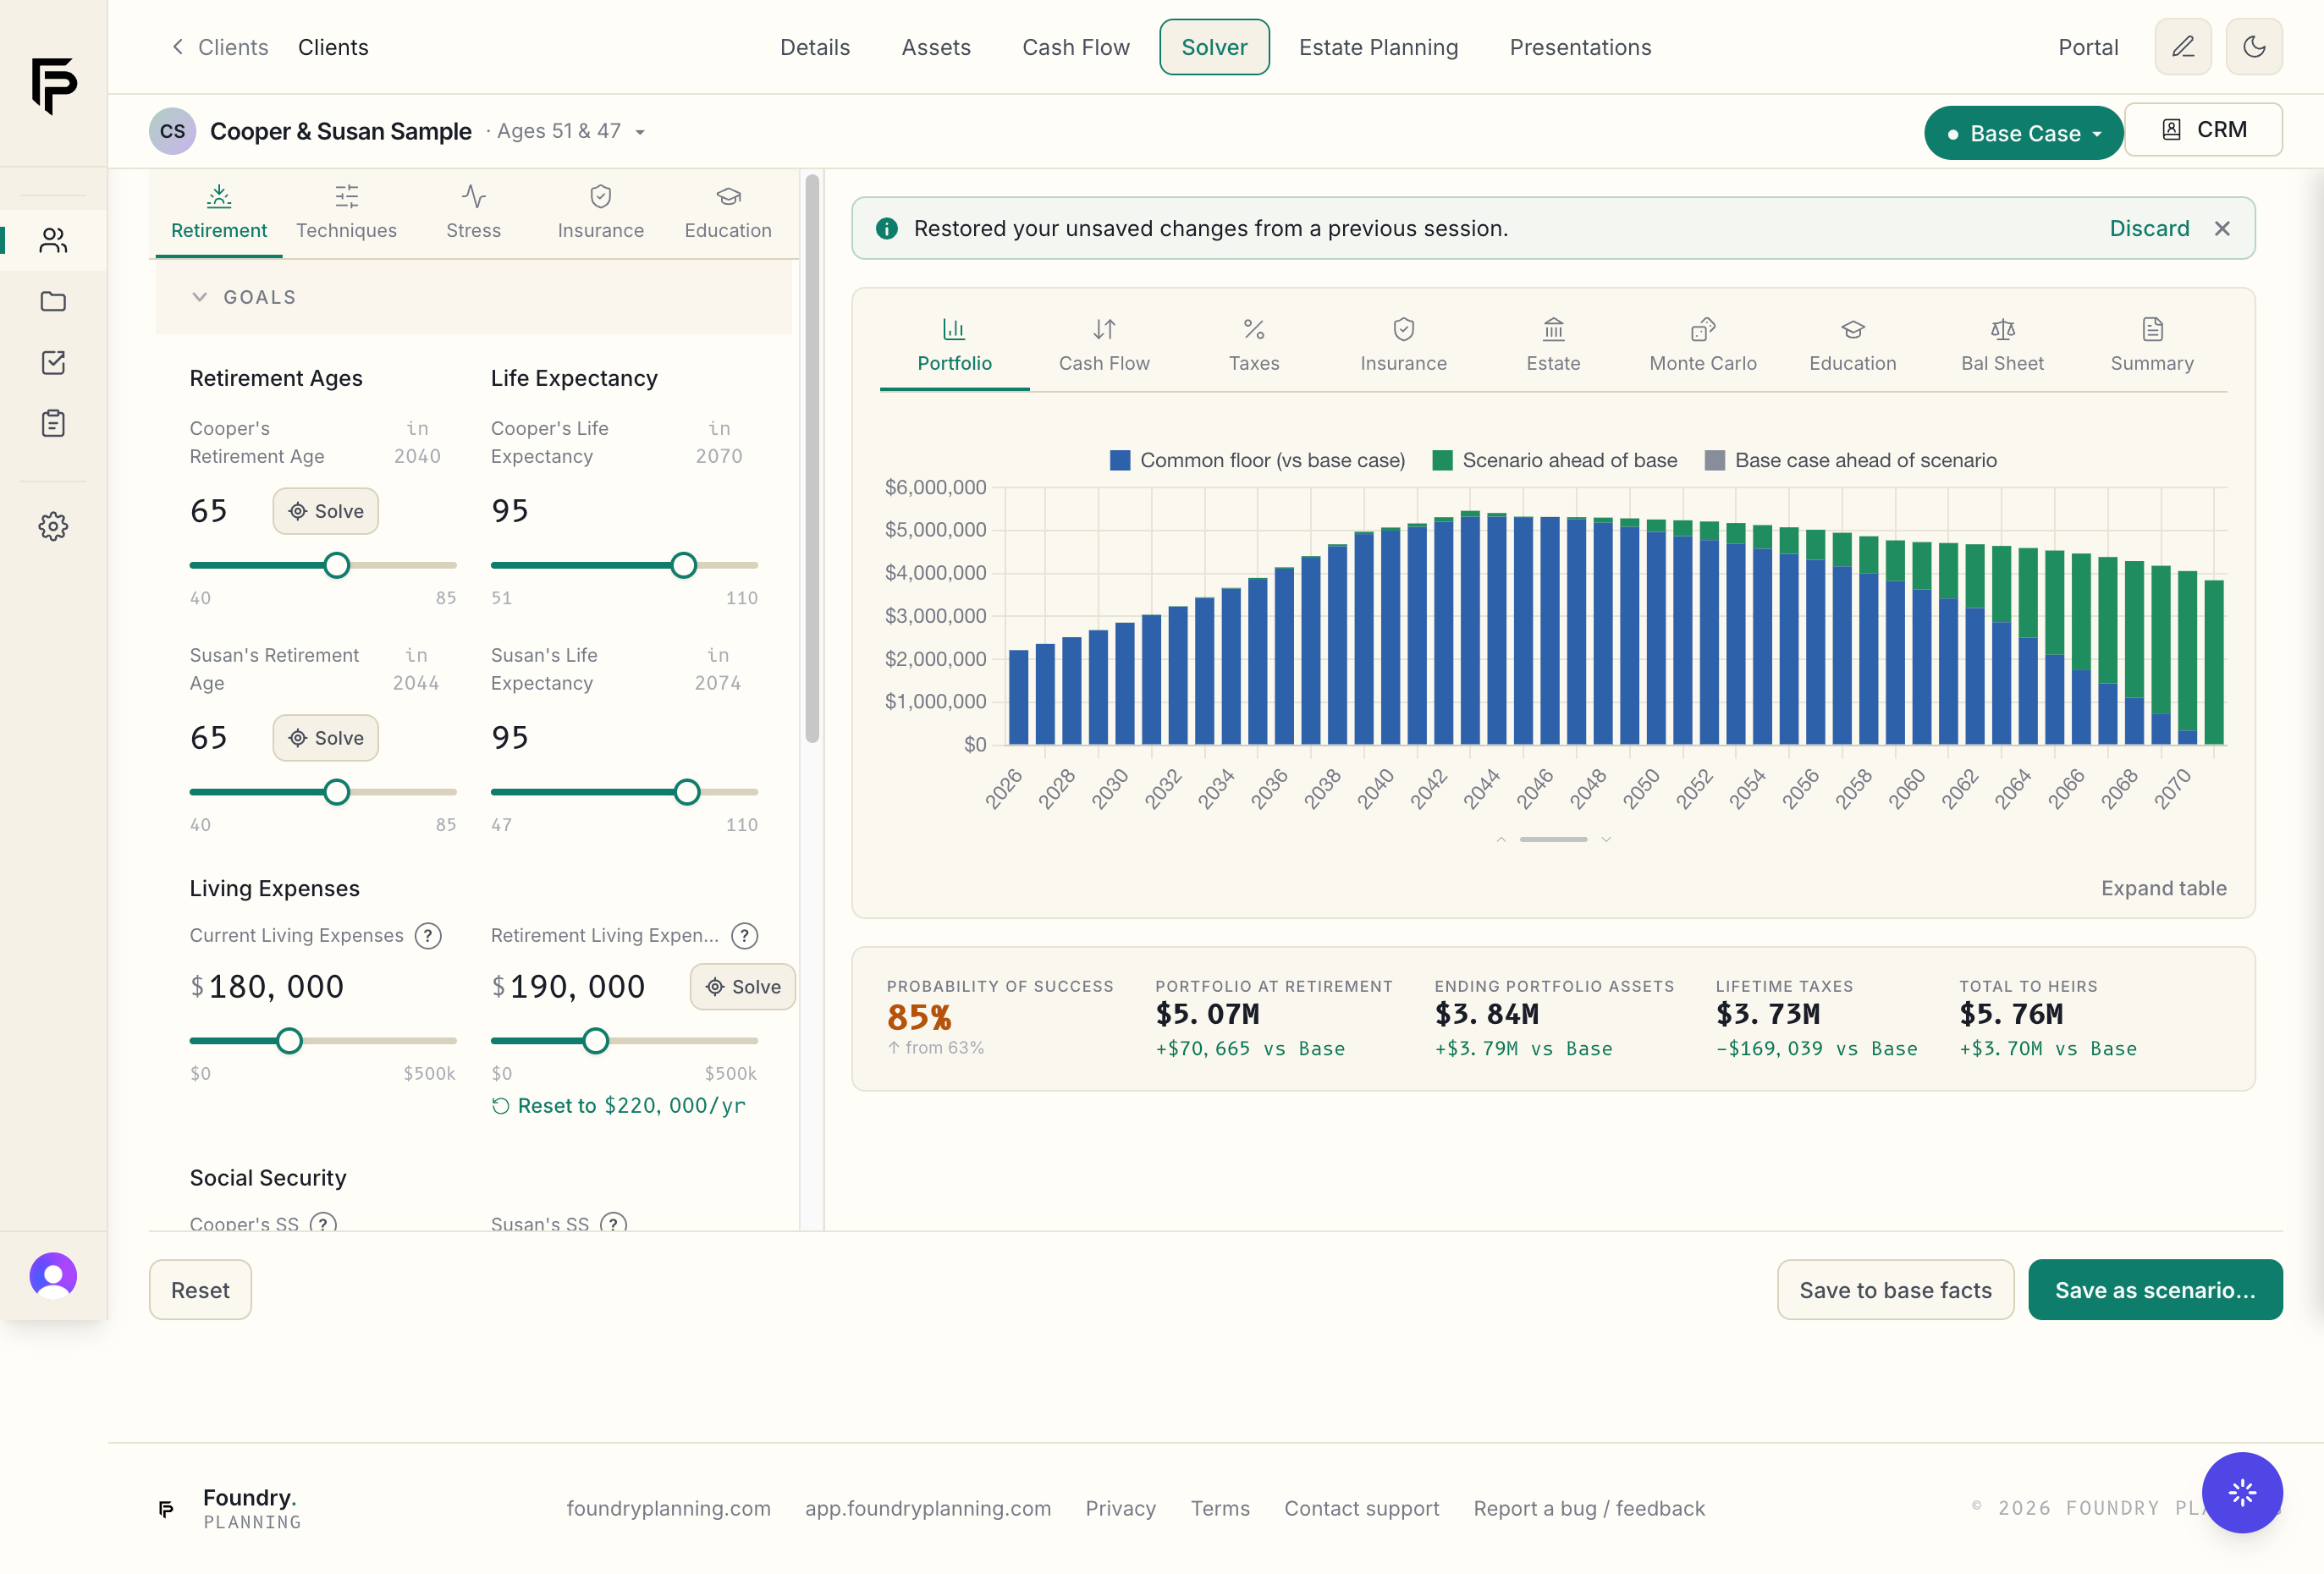
Task: Switch to the Techniques solver tab
Action: pos(346,213)
